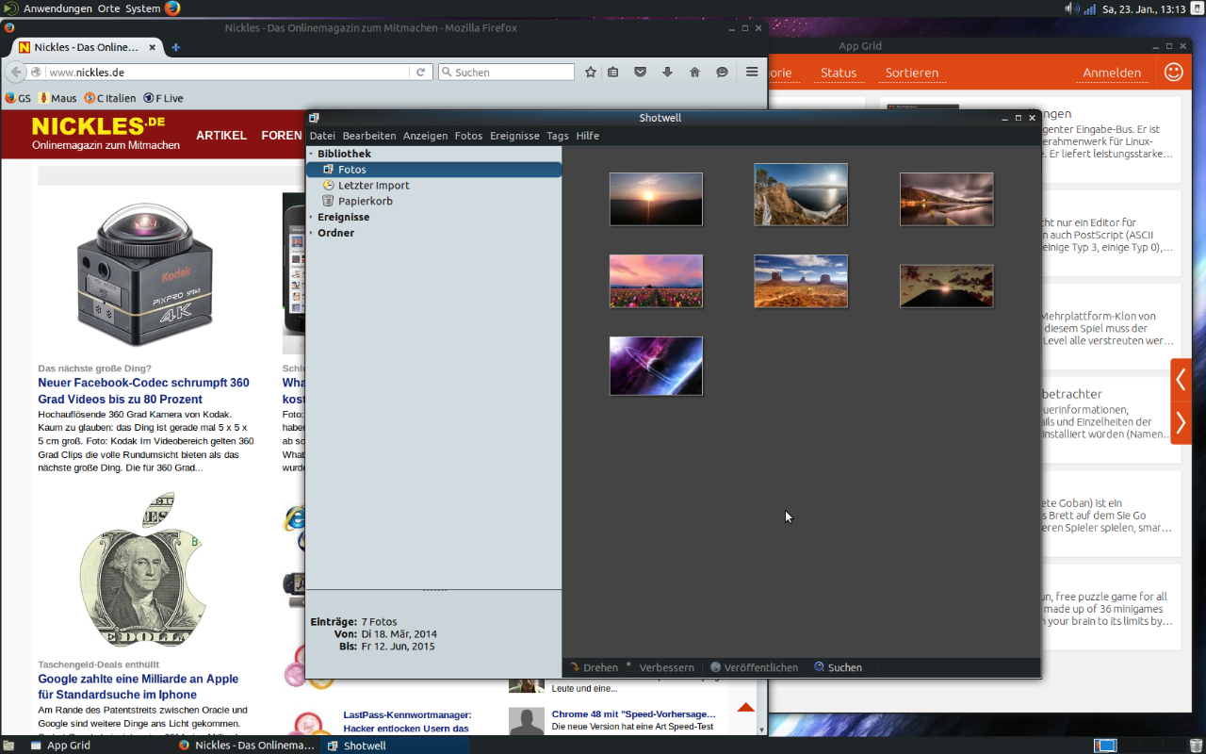Screen dimensions: 1206x754
Task: Open the Anzeigen menu in Shotwell
Action: coord(425,136)
